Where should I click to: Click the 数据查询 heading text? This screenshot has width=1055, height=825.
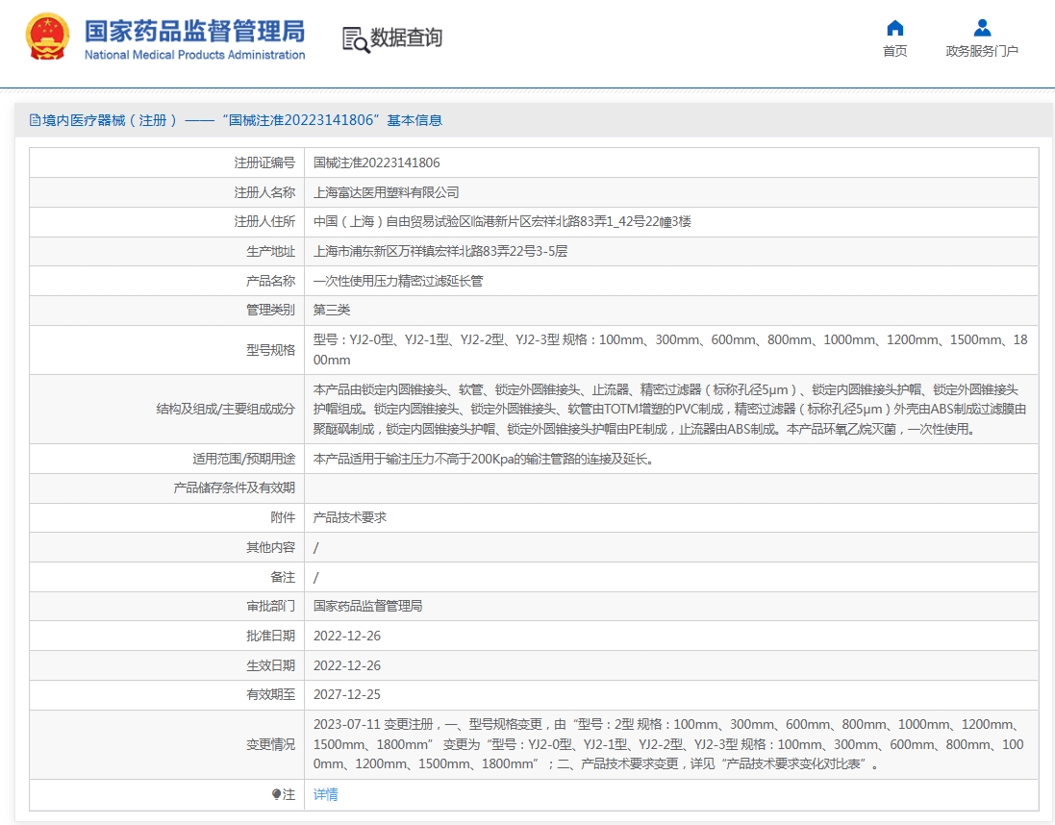point(407,37)
